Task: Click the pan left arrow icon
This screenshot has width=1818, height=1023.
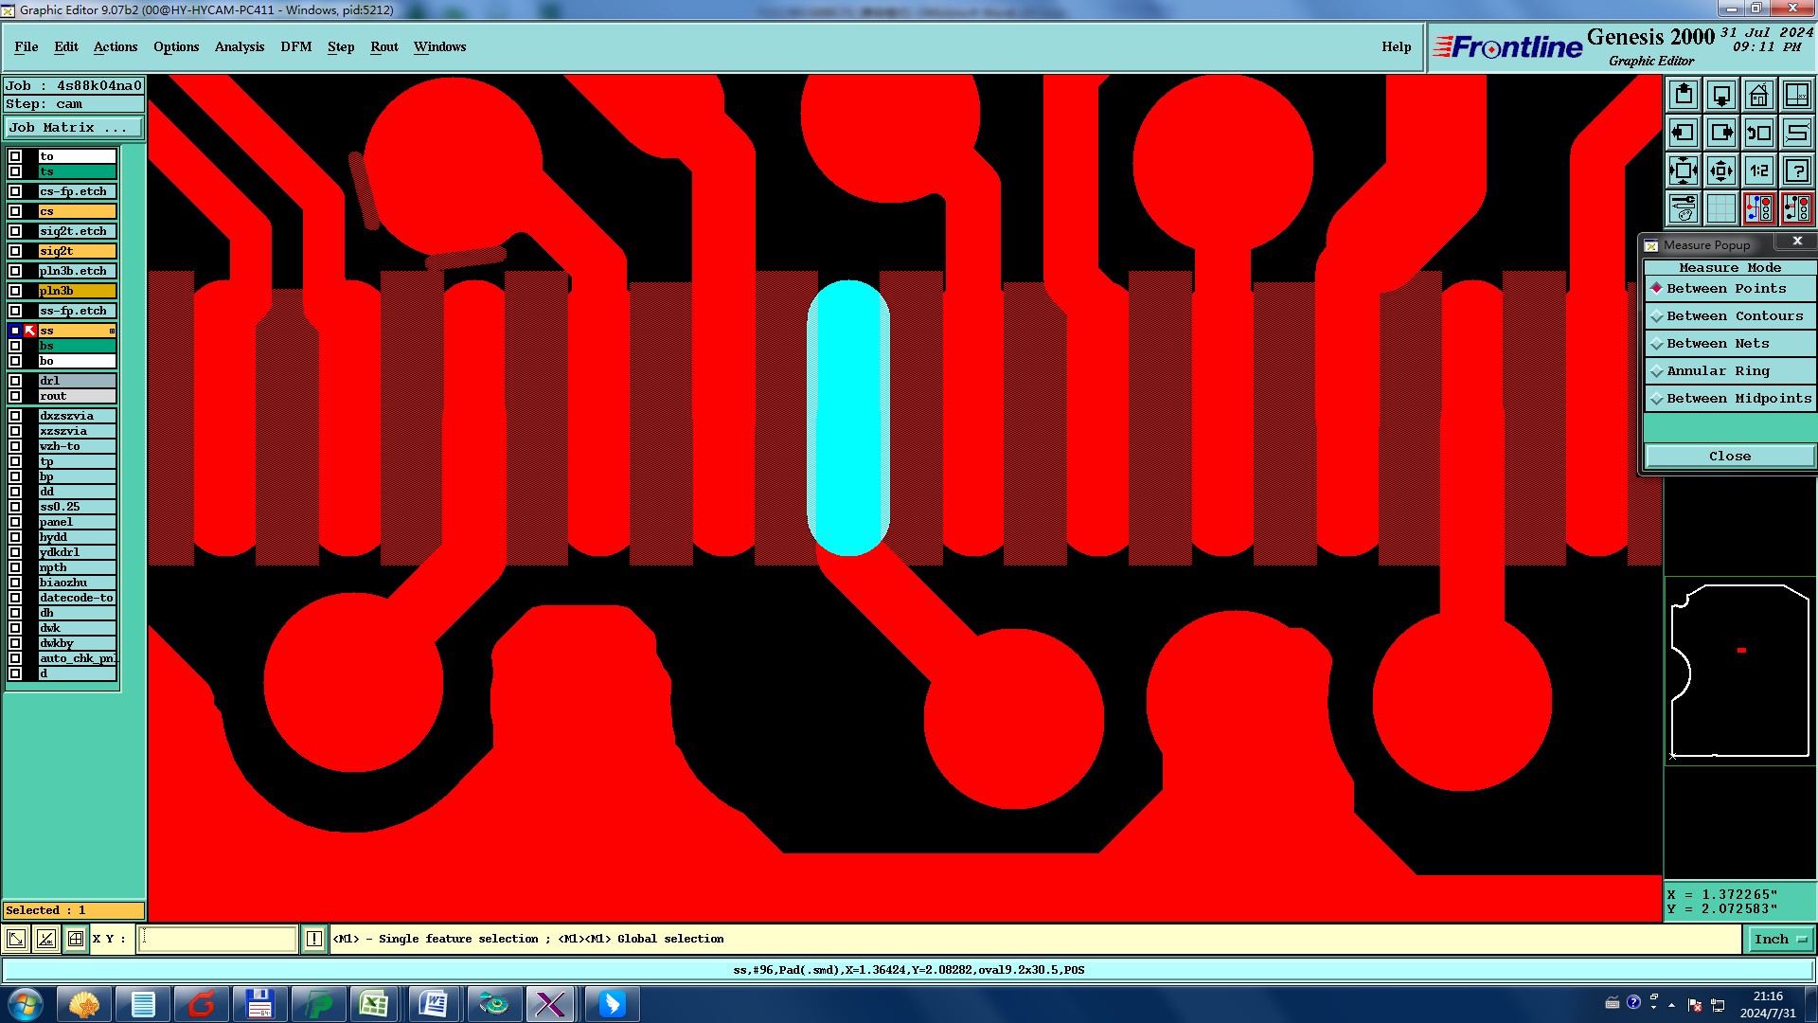Action: (1684, 133)
